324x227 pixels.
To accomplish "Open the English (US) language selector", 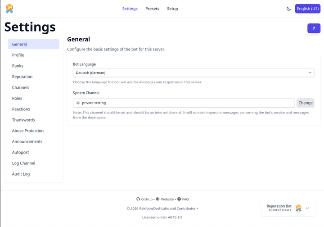I will tap(307, 9).
